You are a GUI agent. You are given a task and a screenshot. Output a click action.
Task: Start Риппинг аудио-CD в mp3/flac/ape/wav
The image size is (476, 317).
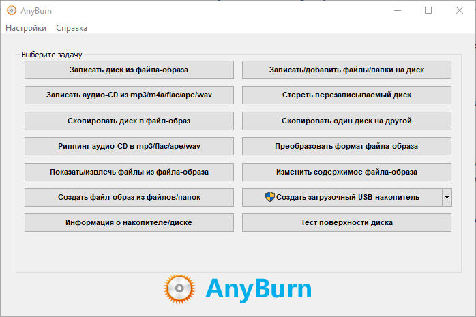tap(129, 146)
